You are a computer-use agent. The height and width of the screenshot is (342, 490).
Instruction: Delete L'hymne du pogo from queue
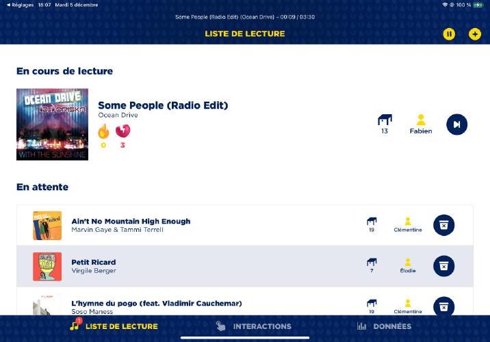point(443,306)
